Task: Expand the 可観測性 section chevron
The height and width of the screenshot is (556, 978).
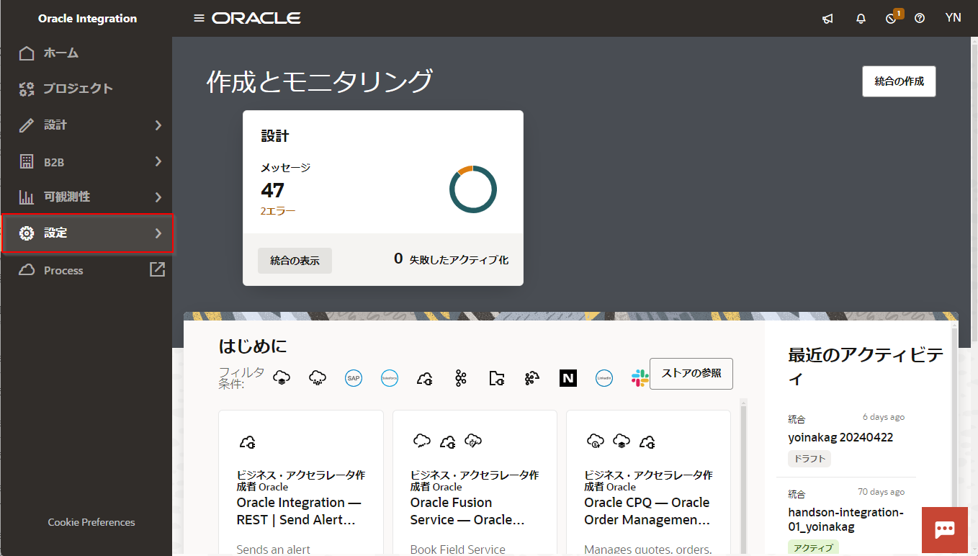Action: pos(158,197)
